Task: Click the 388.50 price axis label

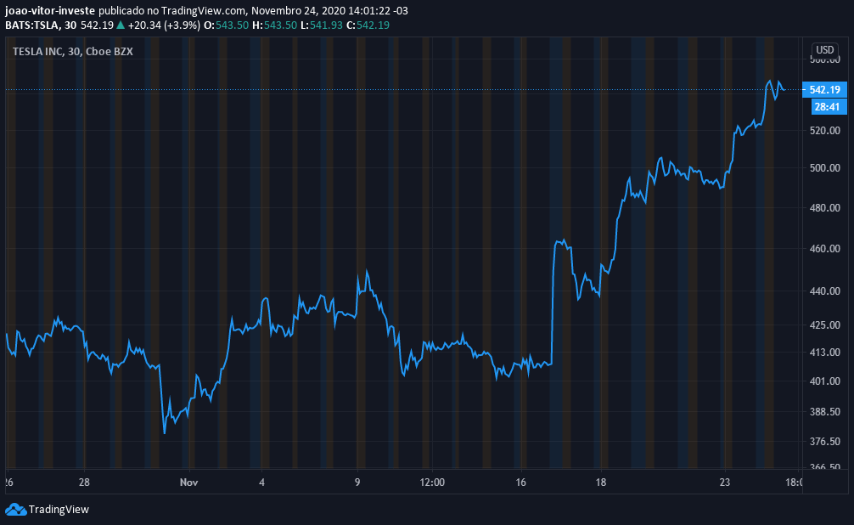Action: (x=824, y=412)
